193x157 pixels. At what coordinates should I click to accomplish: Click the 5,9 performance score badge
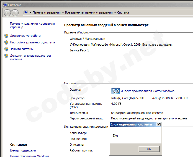pos(115,91)
